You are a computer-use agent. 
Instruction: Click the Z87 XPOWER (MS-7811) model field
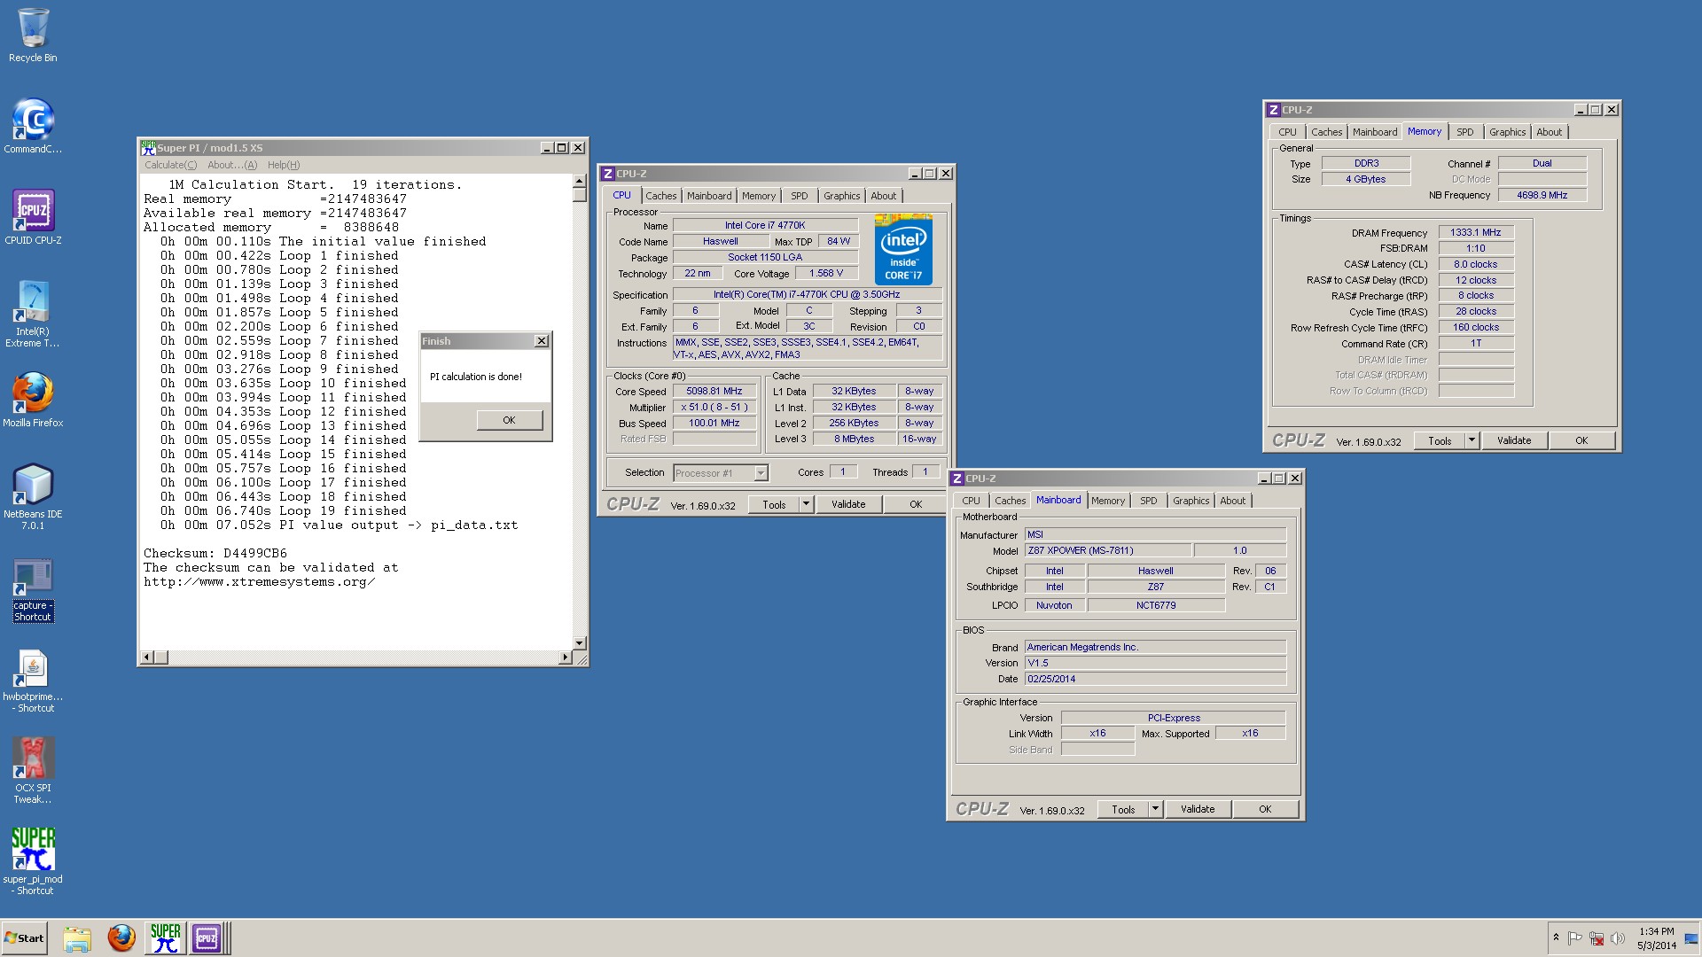pos(1108,550)
